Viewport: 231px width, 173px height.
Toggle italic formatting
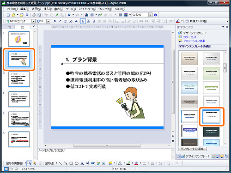(x=60, y=21)
